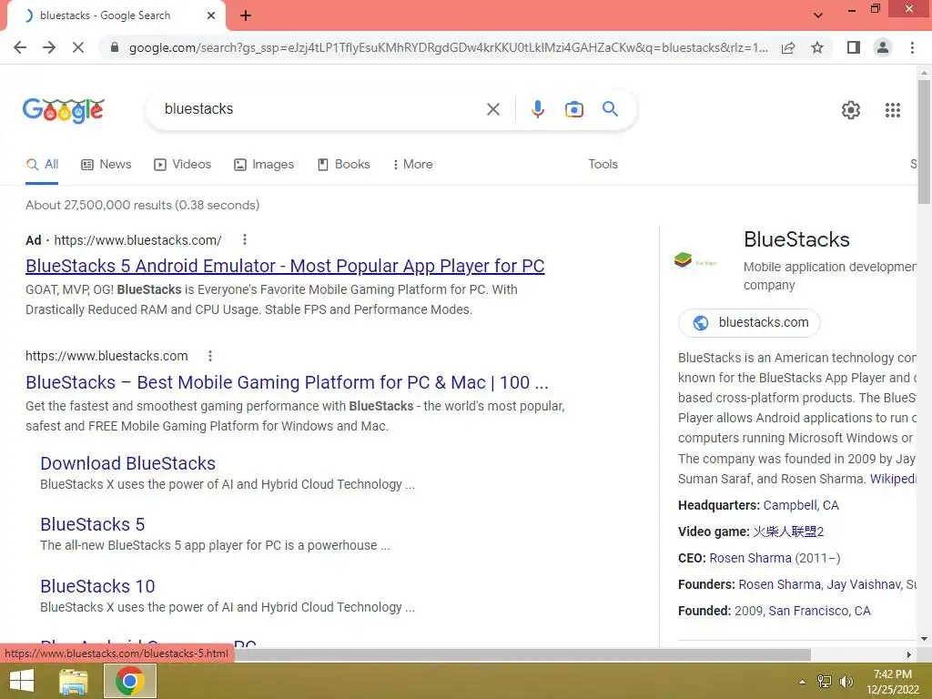Open the BlueStacks 5 Android Emulator ad link
This screenshot has width=932, height=699.
tap(285, 266)
